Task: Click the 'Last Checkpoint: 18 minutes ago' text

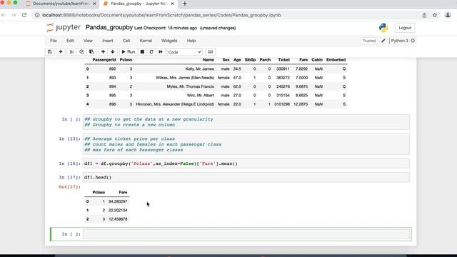Action: point(166,28)
